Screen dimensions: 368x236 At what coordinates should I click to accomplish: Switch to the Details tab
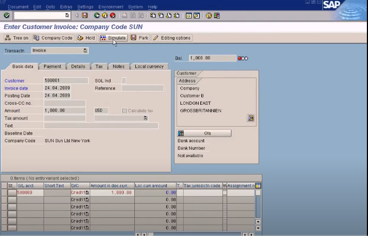[x=78, y=66]
